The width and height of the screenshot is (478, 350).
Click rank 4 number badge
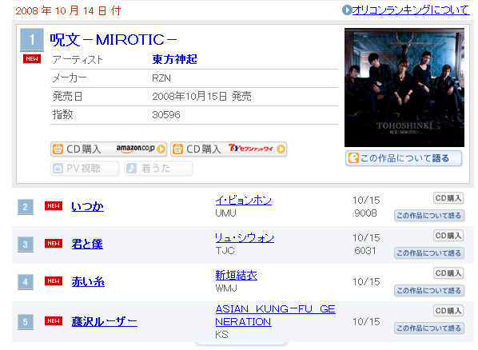(26, 282)
